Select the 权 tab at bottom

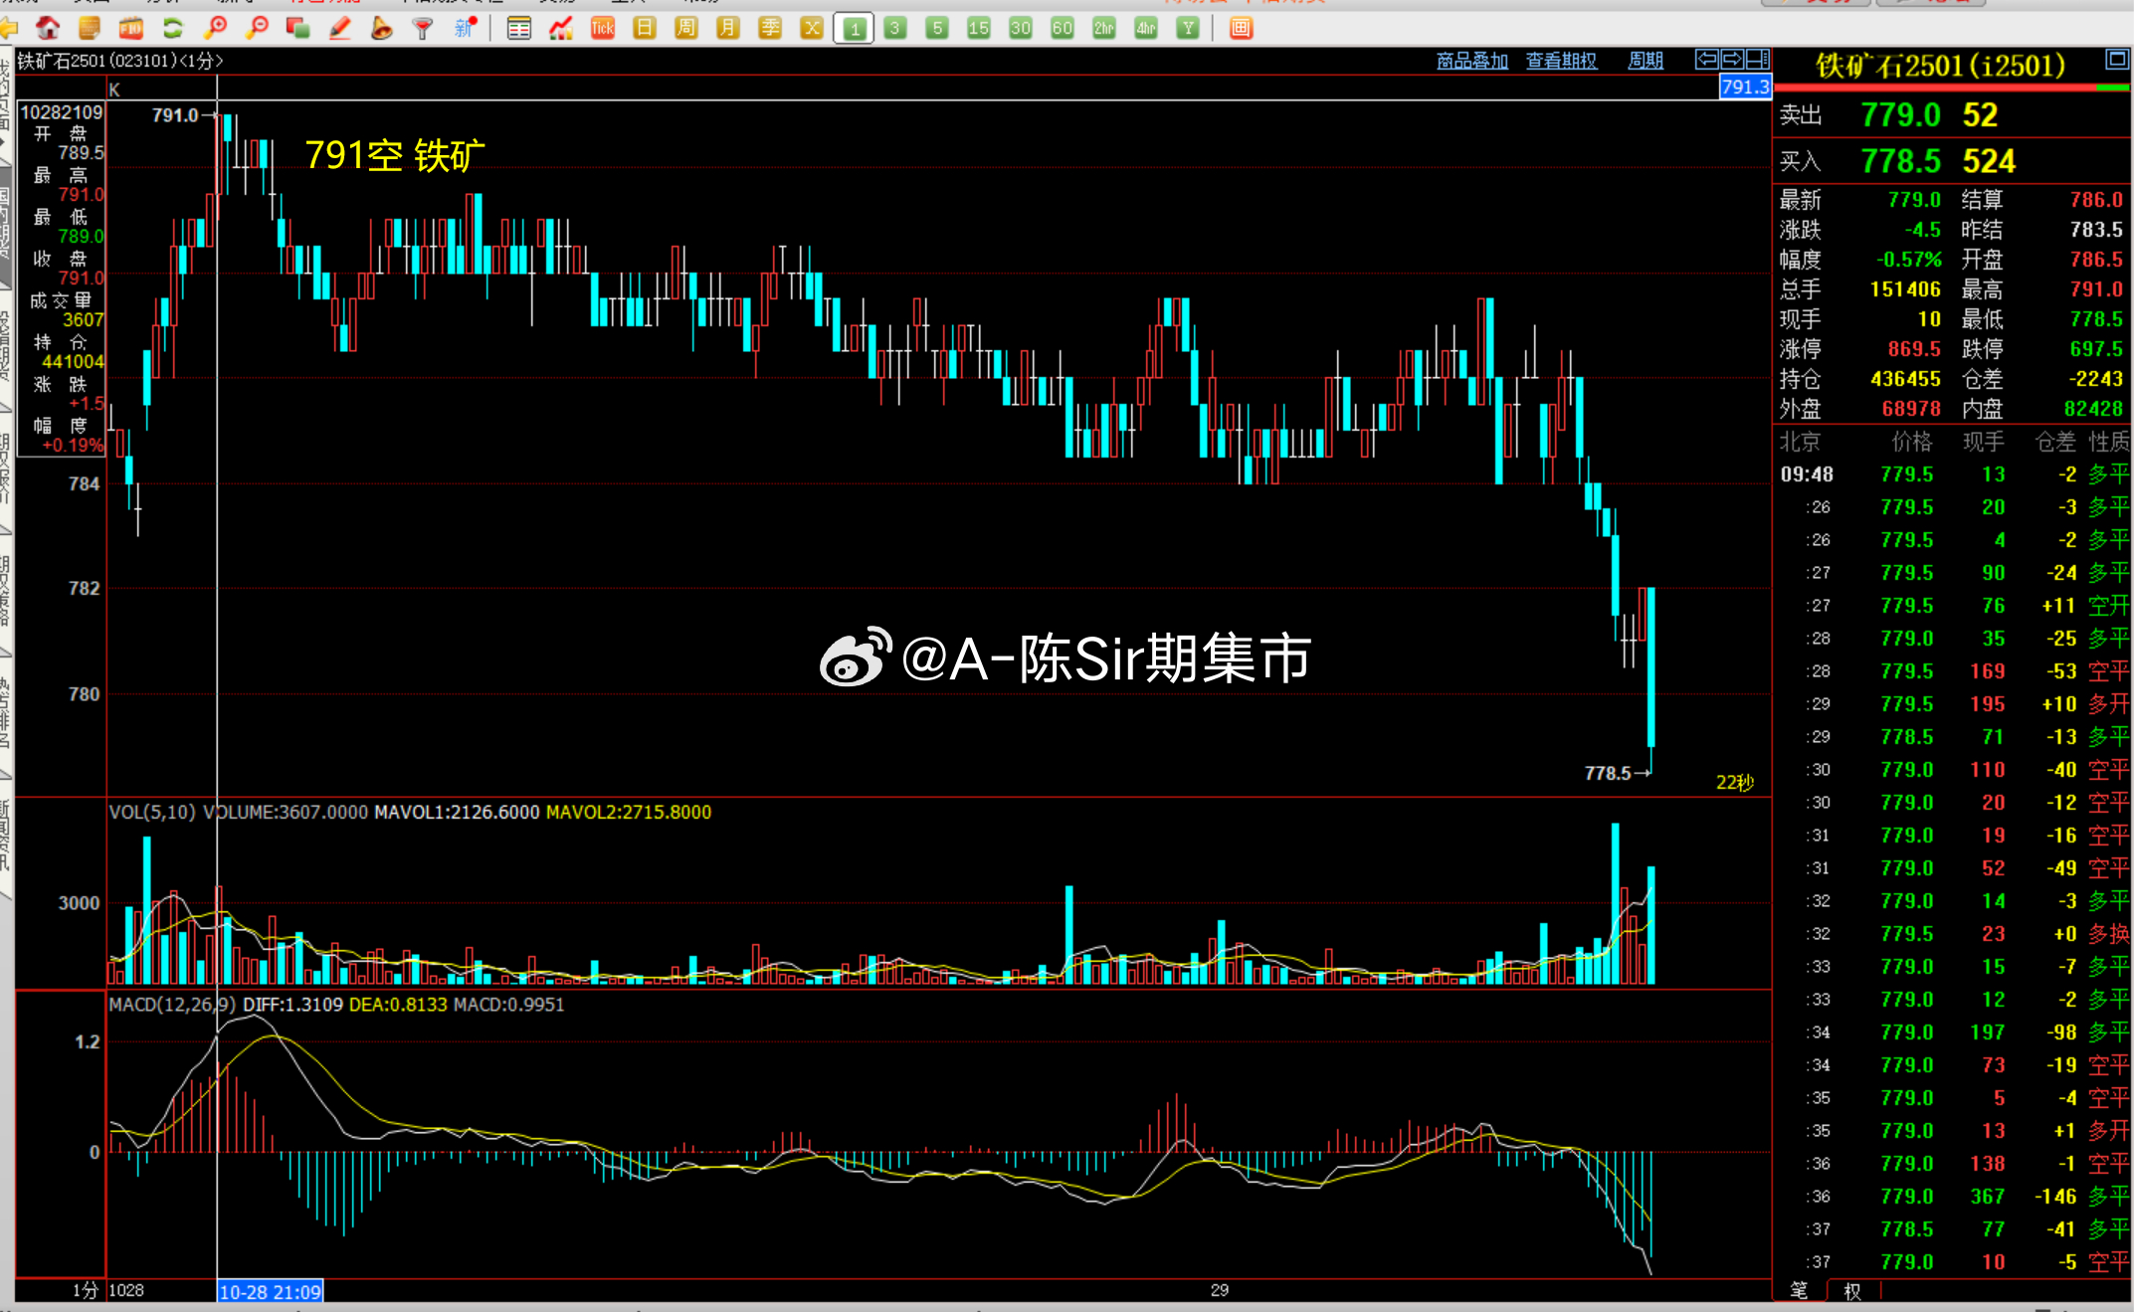[1852, 1290]
